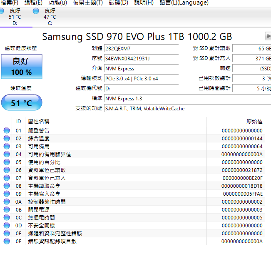Select the 主機寫入命令 attribute name
This screenshot has height=254, width=271.
[44, 194]
